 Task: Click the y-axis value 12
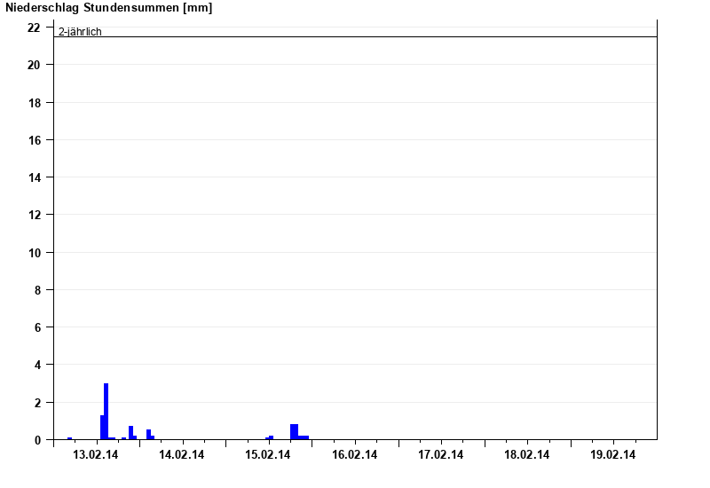pos(34,215)
